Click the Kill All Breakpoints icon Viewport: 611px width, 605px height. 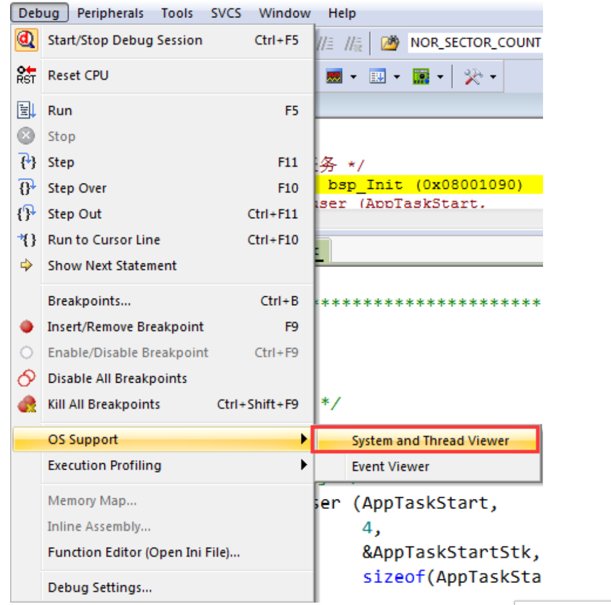[27, 404]
